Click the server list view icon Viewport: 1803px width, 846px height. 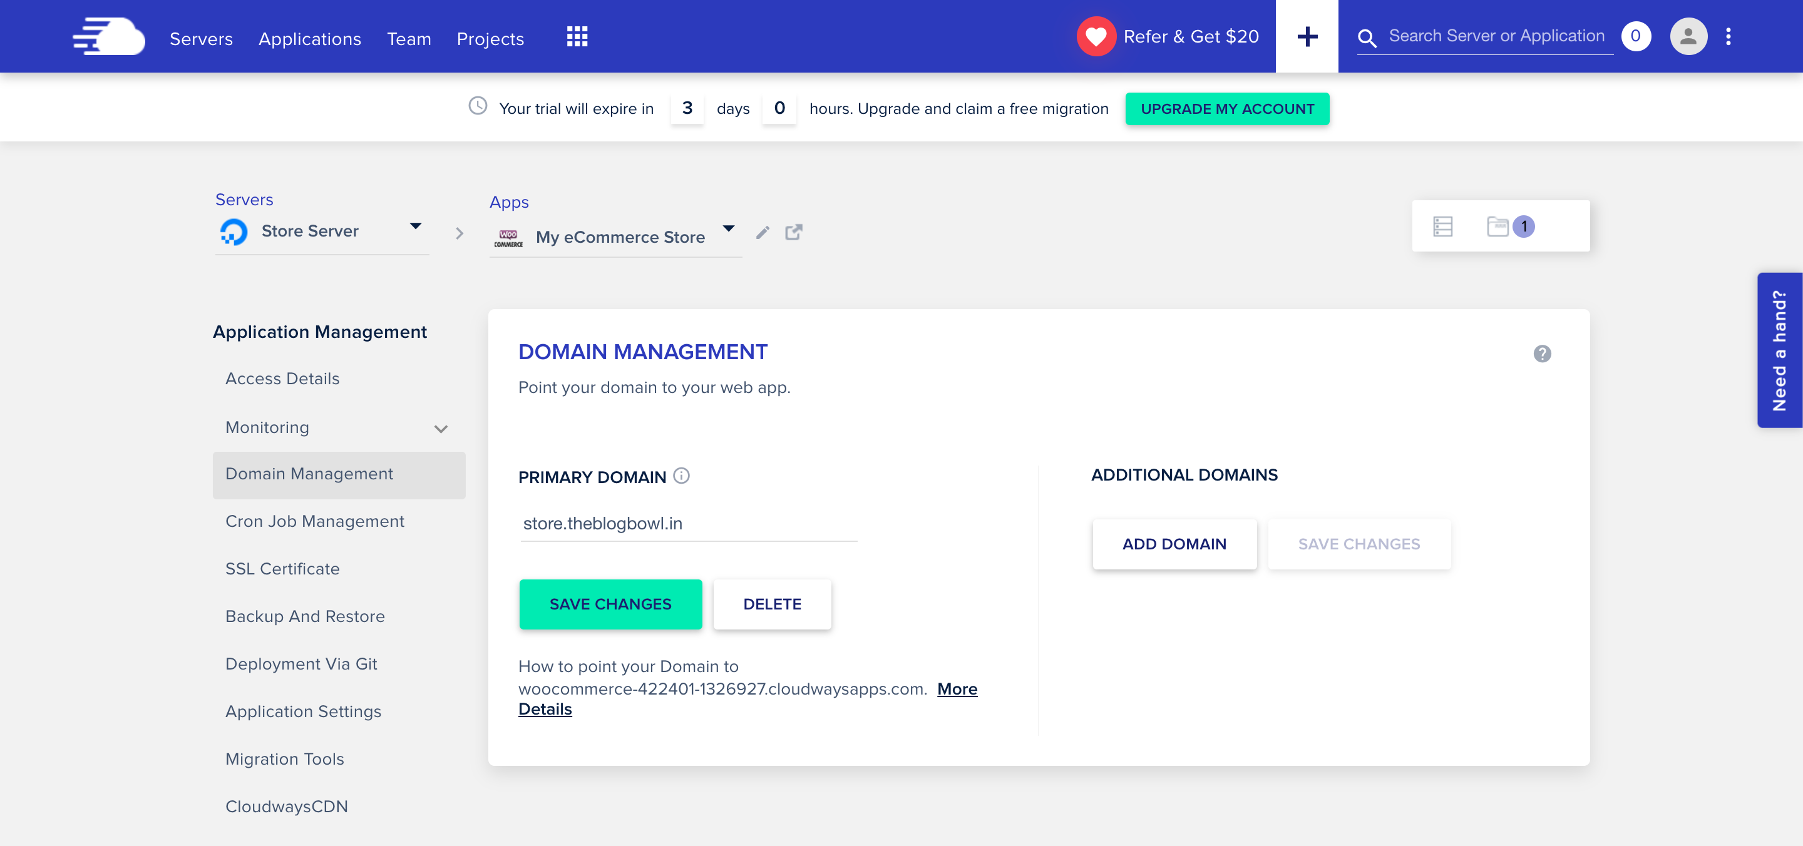click(1442, 226)
